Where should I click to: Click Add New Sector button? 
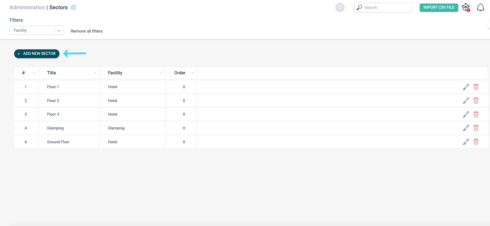point(37,54)
